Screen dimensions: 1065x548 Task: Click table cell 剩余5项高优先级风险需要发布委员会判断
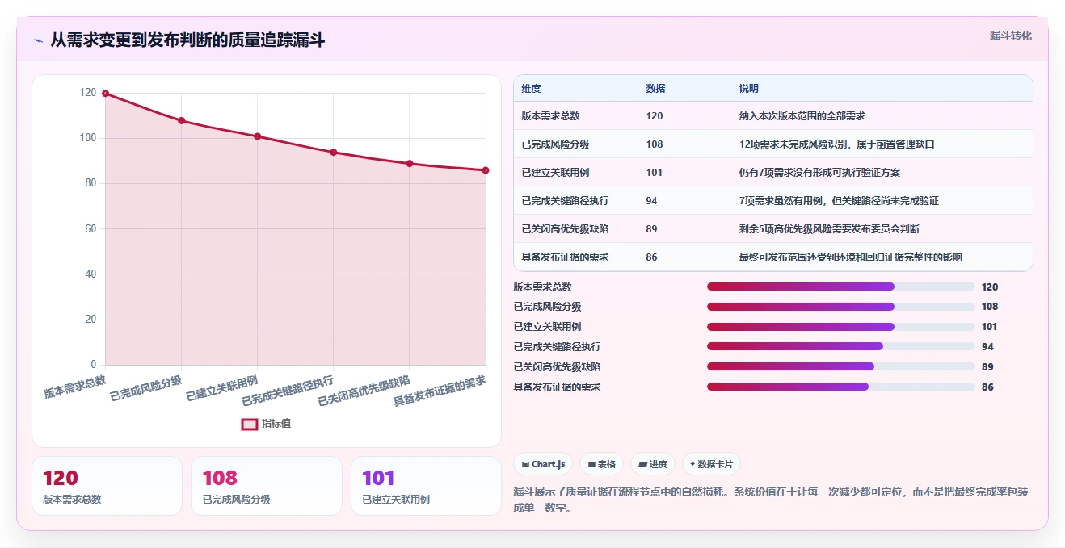829,229
